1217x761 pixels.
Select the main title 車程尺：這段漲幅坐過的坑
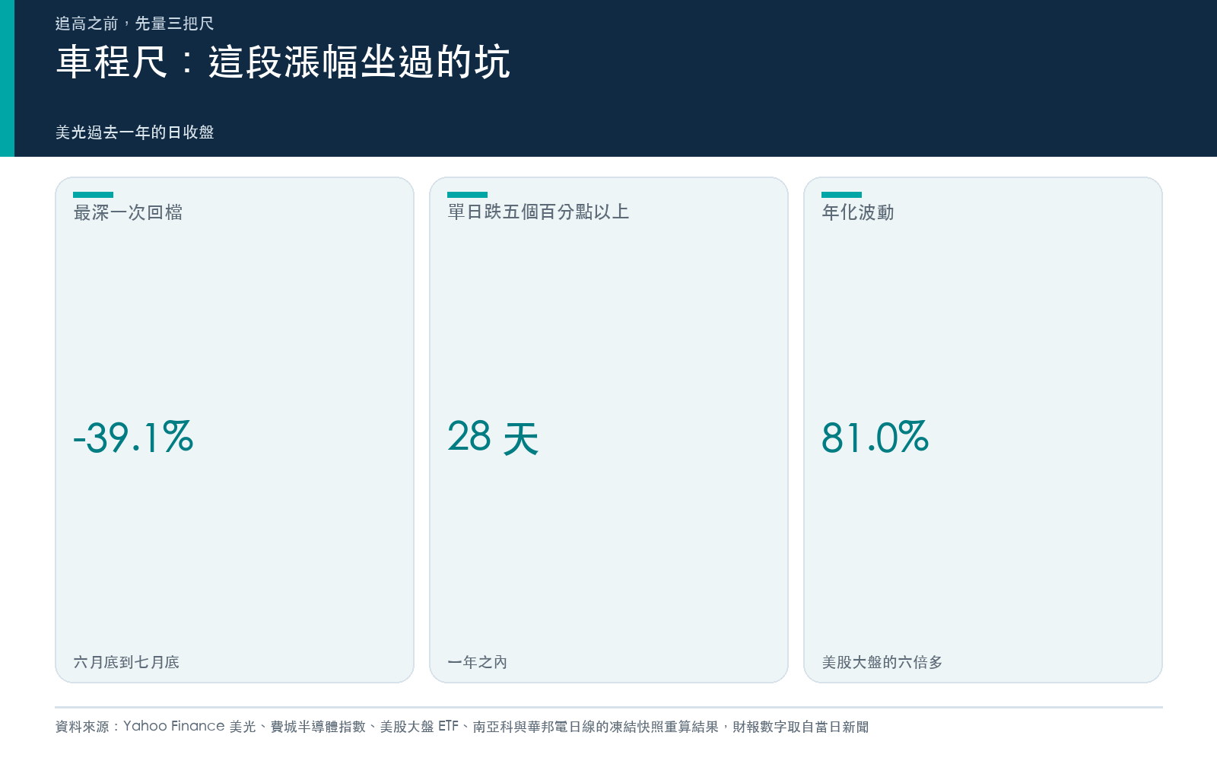tap(283, 62)
